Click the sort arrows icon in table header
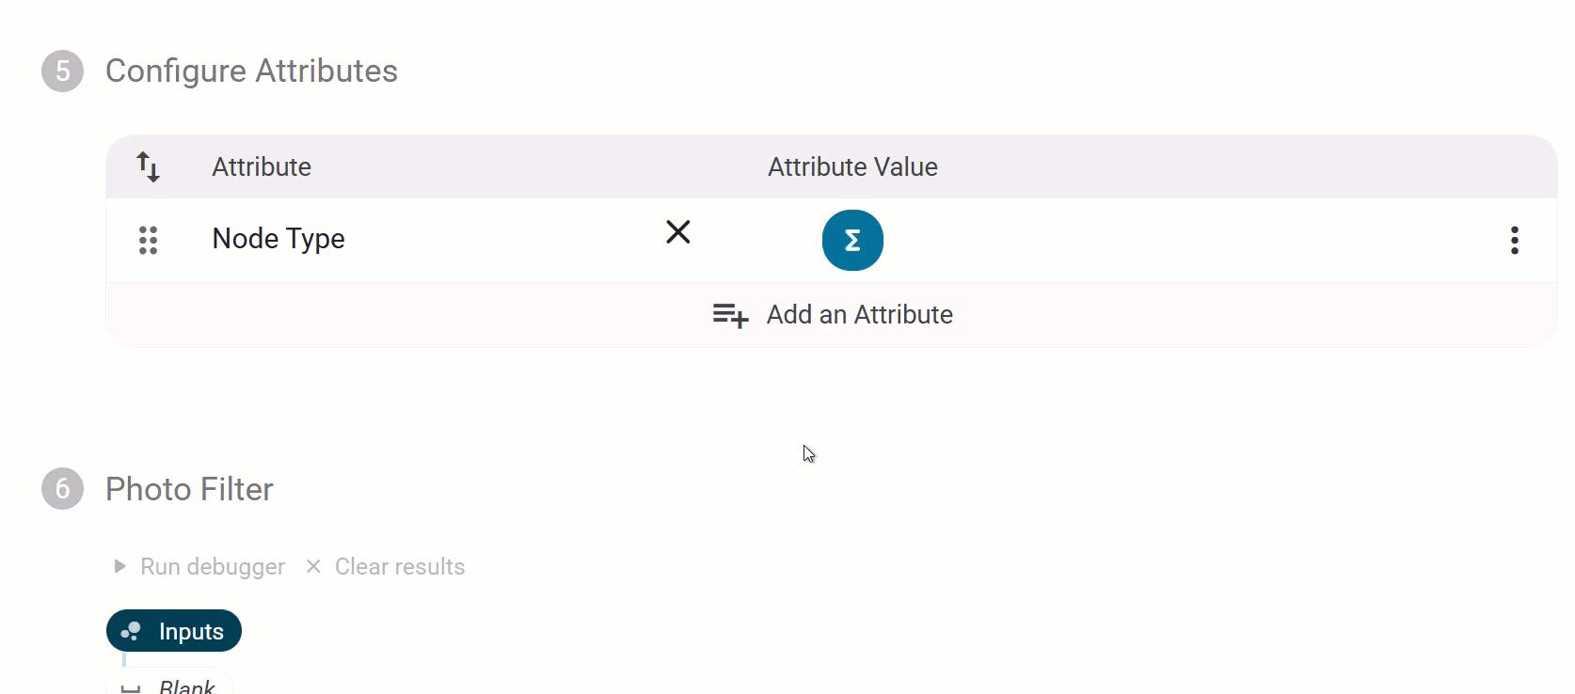 click(148, 166)
